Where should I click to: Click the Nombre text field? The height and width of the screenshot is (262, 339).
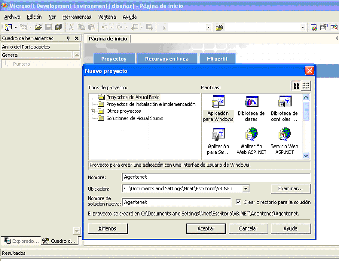(x=216, y=177)
